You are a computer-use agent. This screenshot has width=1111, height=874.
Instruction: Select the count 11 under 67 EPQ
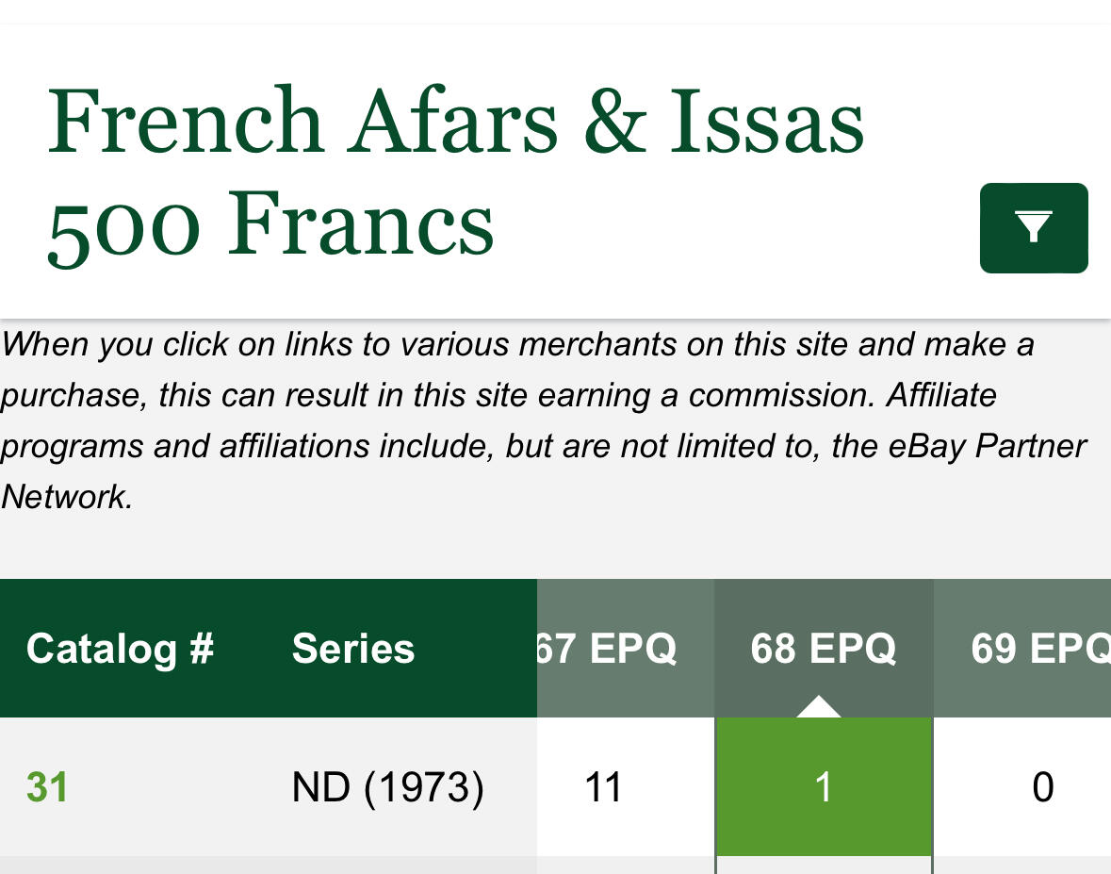(x=603, y=787)
